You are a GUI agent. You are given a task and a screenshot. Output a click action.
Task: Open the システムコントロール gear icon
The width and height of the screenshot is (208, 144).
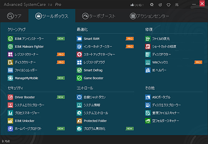79,113
